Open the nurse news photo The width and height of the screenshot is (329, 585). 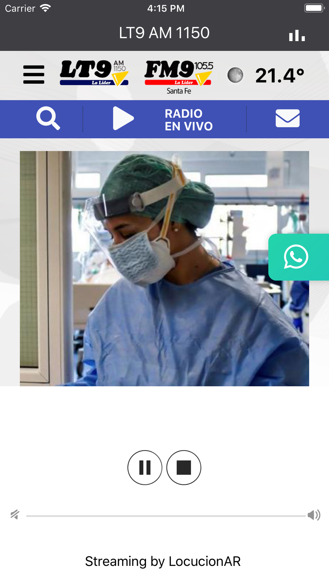click(164, 268)
